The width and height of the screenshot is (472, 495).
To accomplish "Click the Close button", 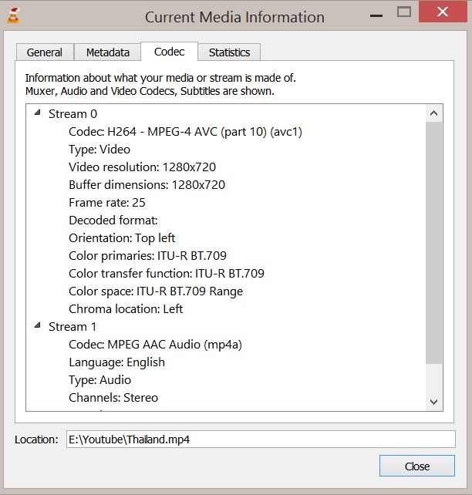I will (417, 466).
